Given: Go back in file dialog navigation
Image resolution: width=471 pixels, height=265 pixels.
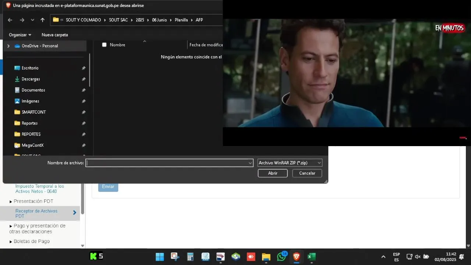Looking at the screenshot, I should tap(10, 20).
